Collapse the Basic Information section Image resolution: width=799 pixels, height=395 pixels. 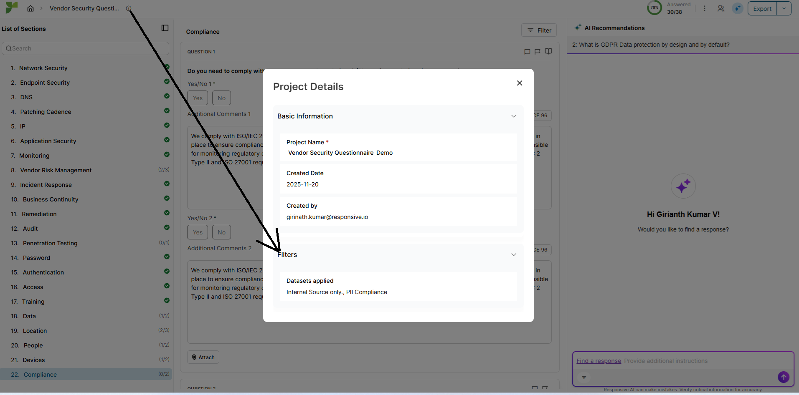pyautogui.click(x=514, y=116)
